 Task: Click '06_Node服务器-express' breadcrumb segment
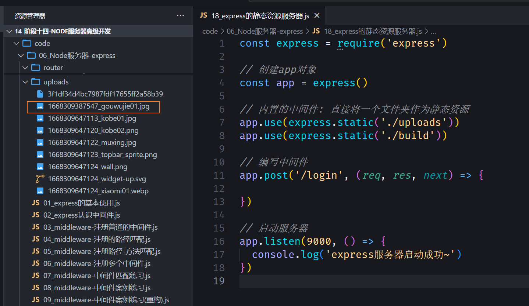[x=264, y=32]
